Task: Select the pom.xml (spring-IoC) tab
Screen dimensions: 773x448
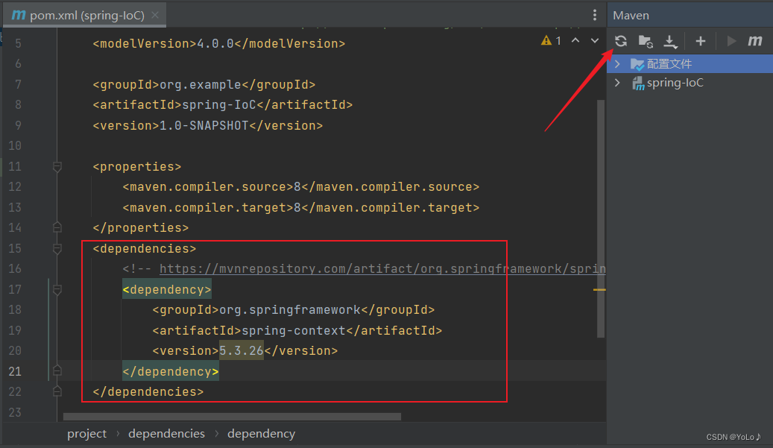Action: click(84, 15)
